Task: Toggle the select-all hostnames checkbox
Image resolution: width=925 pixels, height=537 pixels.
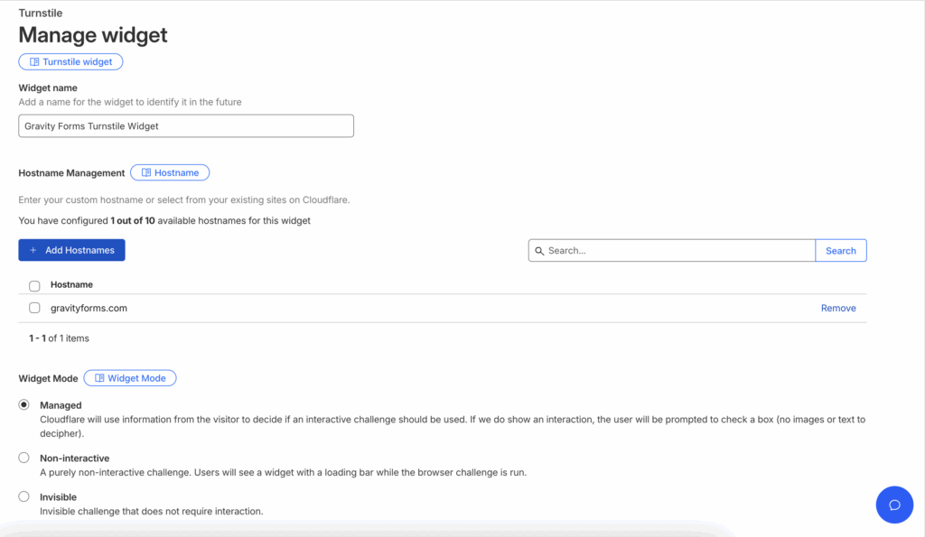Action: pos(33,284)
